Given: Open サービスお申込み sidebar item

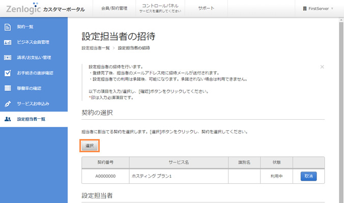Looking at the screenshot, I should tap(34, 104).
